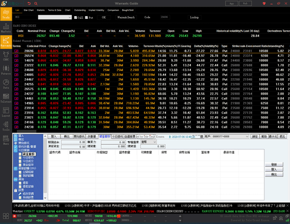Click the OK button
Image resolution: width=290 pixels, height=224 pixels.
[104, 17]
